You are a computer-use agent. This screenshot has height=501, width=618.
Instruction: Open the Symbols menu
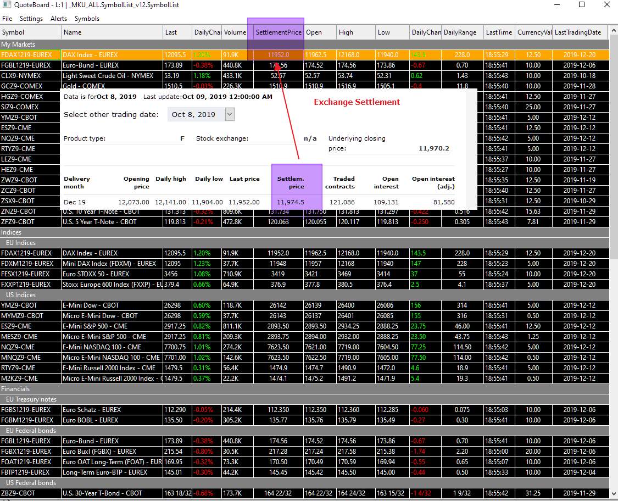click(x=87, y=19)
